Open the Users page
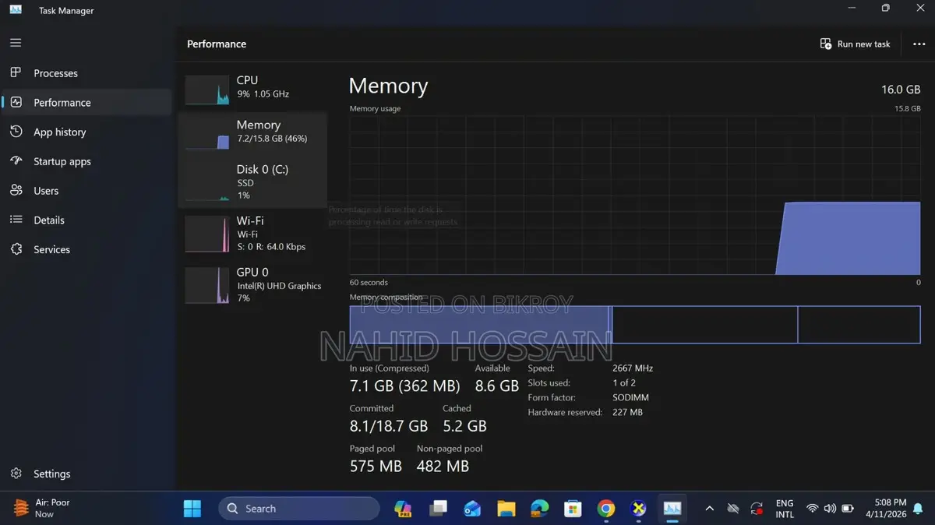Viewport: 935px width, 525px height. [86, 191]
